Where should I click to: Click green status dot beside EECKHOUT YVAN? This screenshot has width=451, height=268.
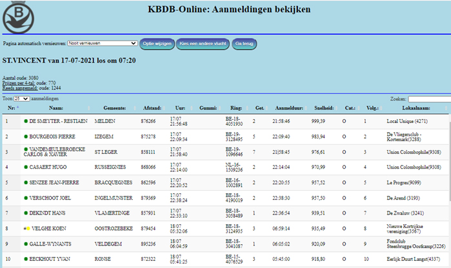click(x=26, y=260)
